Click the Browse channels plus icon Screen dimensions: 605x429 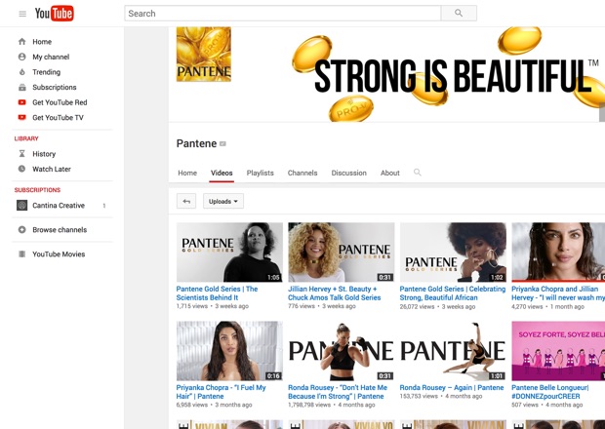pos(22,230)
